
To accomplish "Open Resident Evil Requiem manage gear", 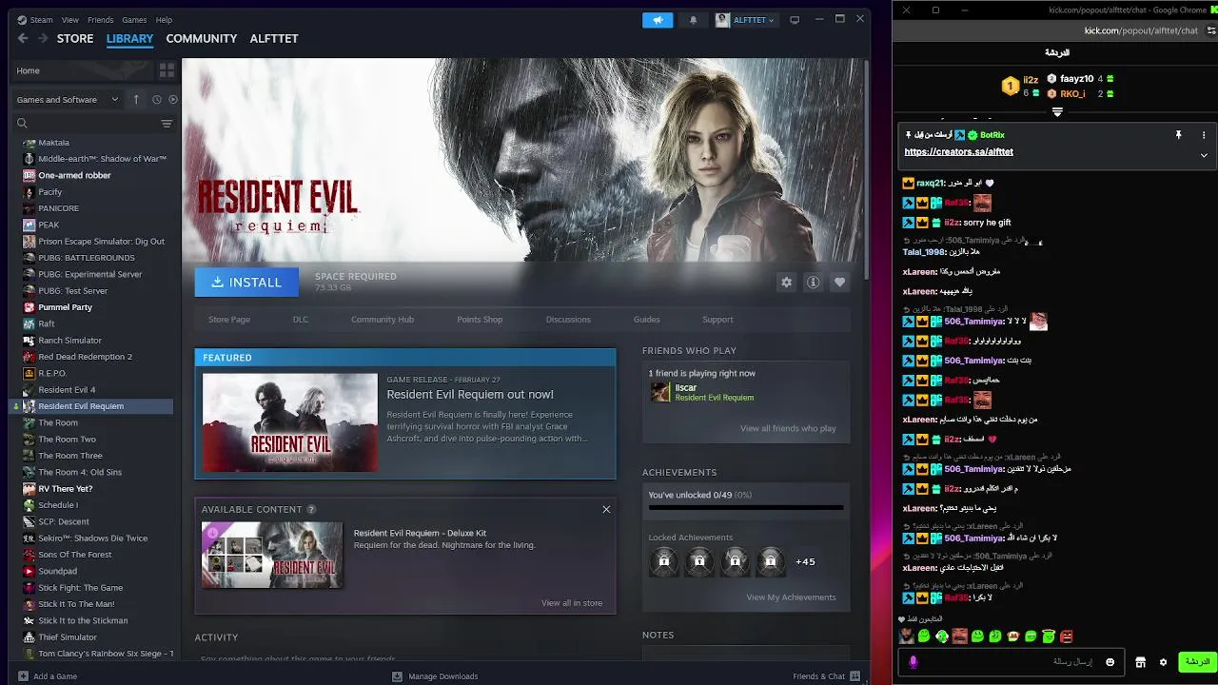I will coord(786,283).
